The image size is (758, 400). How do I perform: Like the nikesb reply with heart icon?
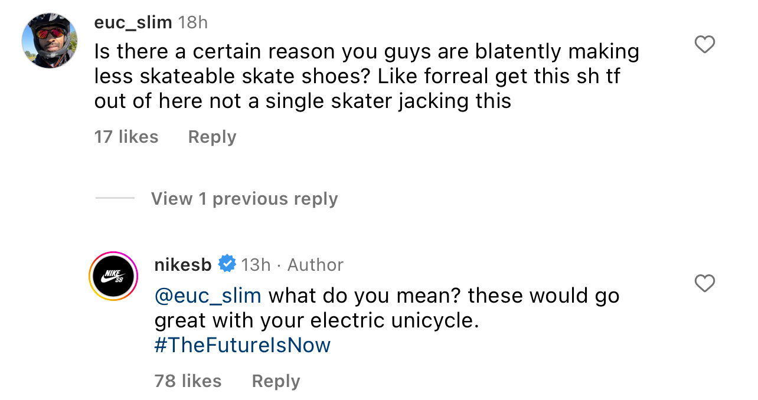pos(704,283)
